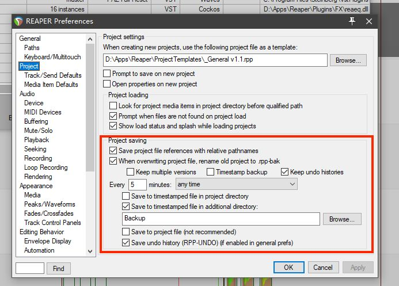Toggle rename old project to .rpp-bak

tap(113, 161)
